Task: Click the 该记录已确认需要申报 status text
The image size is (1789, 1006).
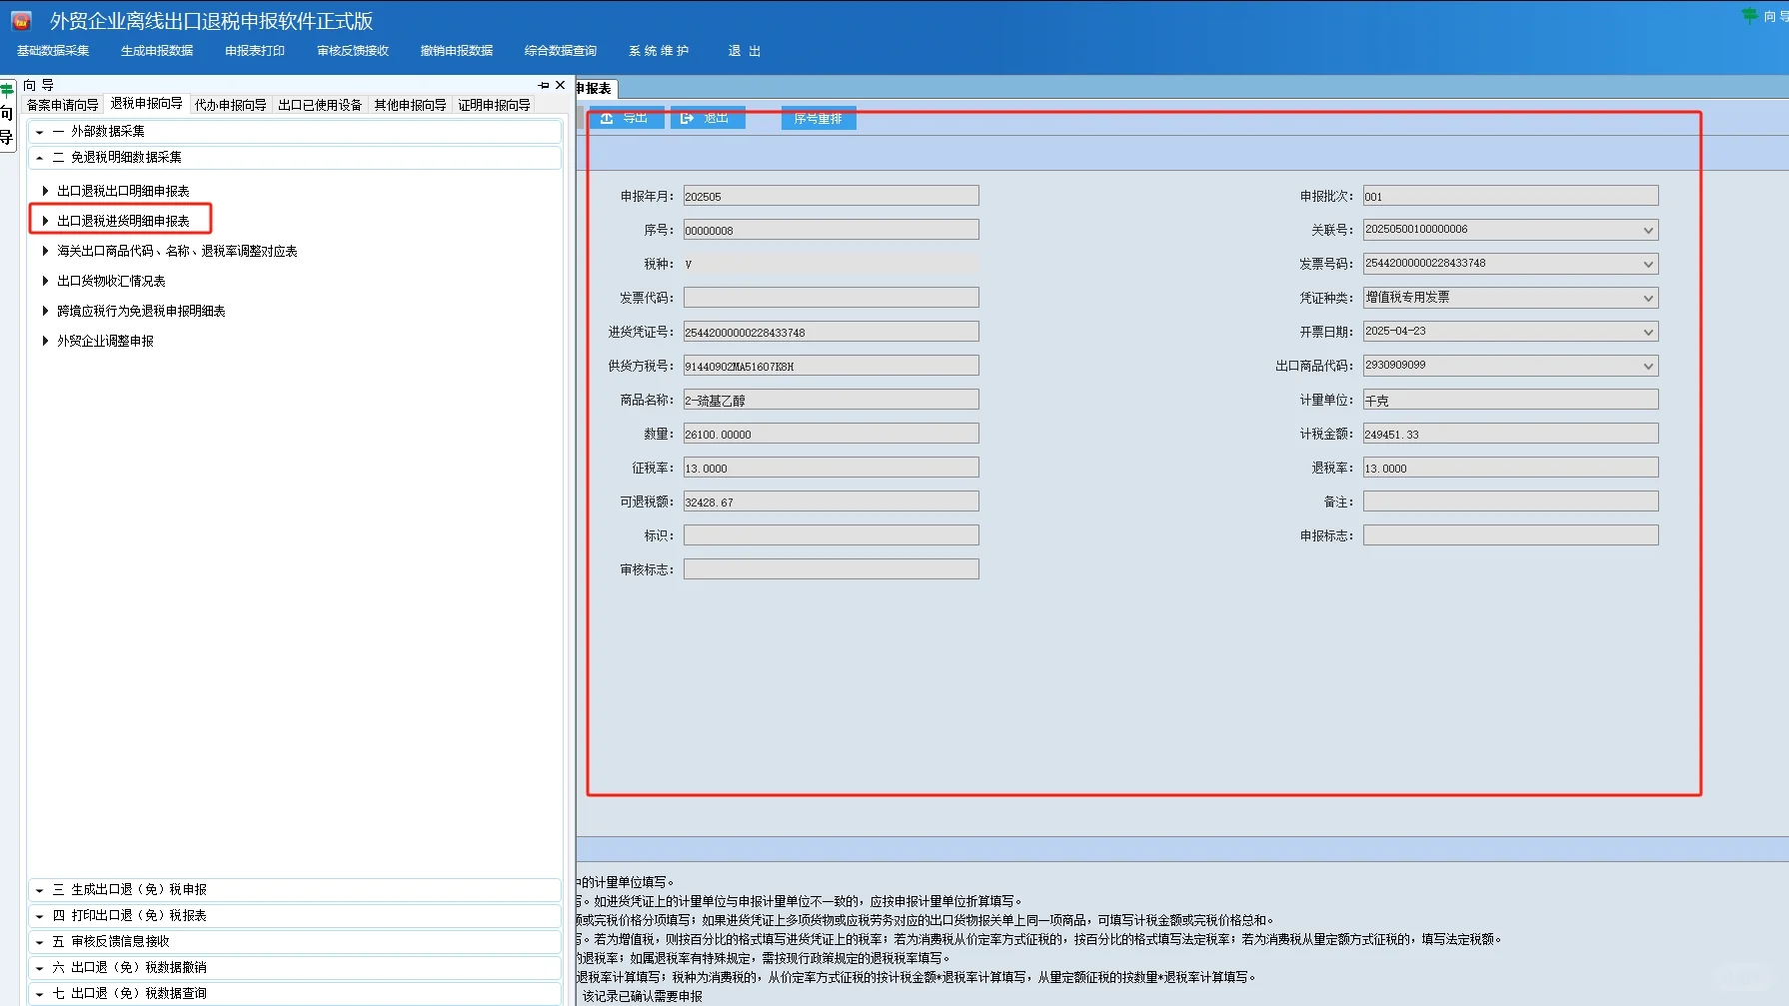Action: point(643,996)
